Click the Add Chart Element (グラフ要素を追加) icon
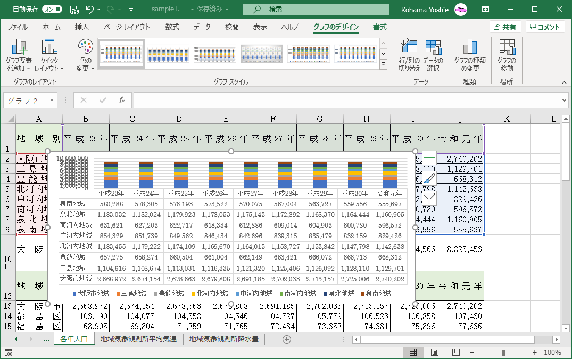The image size is (572, 359). (19, 54)
